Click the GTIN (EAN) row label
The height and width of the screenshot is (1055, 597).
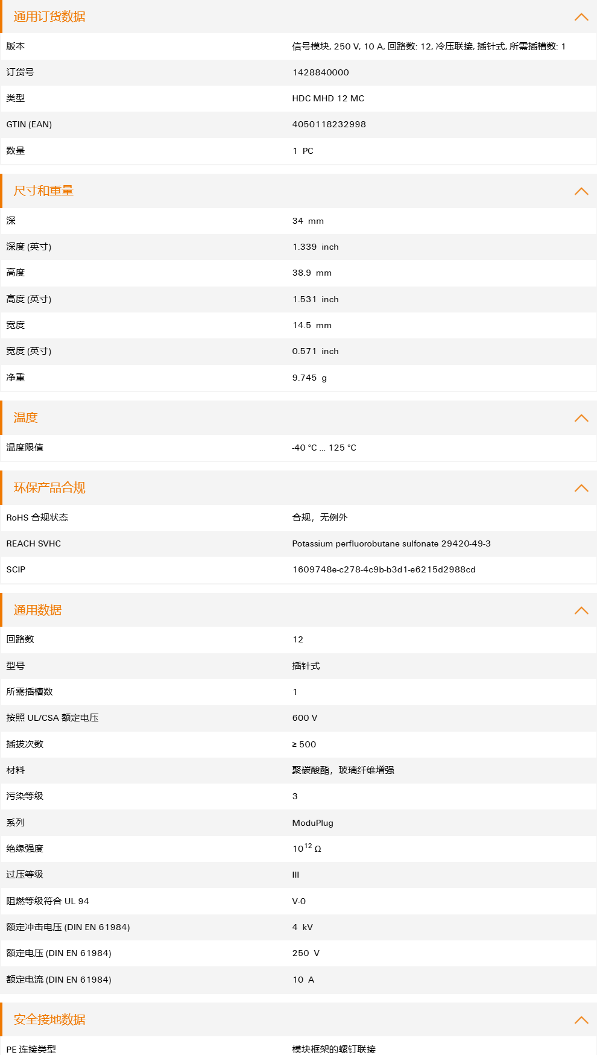pyautogui.click(x=29, y=124)
